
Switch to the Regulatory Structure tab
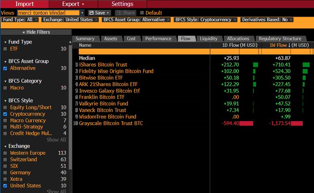point(280,38)
